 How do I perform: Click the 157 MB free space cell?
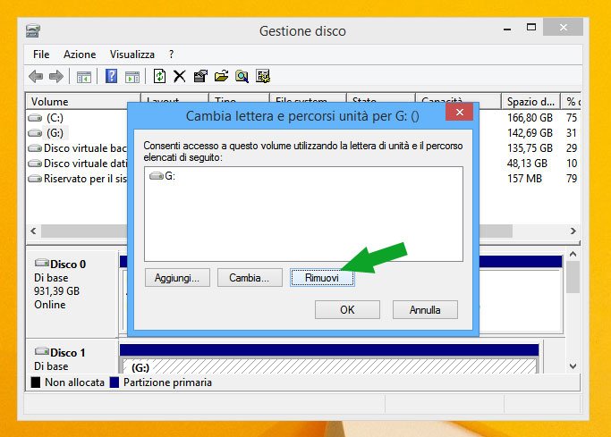(524, 179)
